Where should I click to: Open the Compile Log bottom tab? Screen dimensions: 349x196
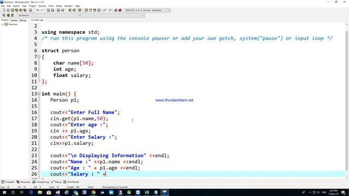coord(40,182)
